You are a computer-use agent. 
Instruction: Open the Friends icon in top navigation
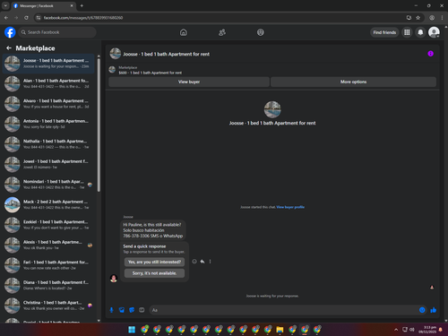point(222,32)
